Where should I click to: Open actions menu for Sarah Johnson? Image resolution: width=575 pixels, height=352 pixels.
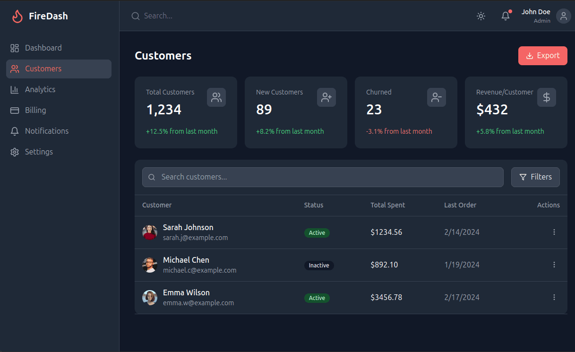coord(554,232)
